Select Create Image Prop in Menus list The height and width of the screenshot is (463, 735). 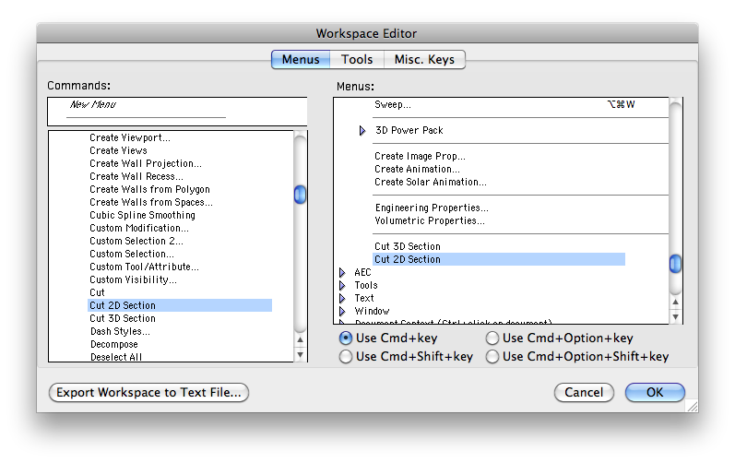[x=420, y=157]
